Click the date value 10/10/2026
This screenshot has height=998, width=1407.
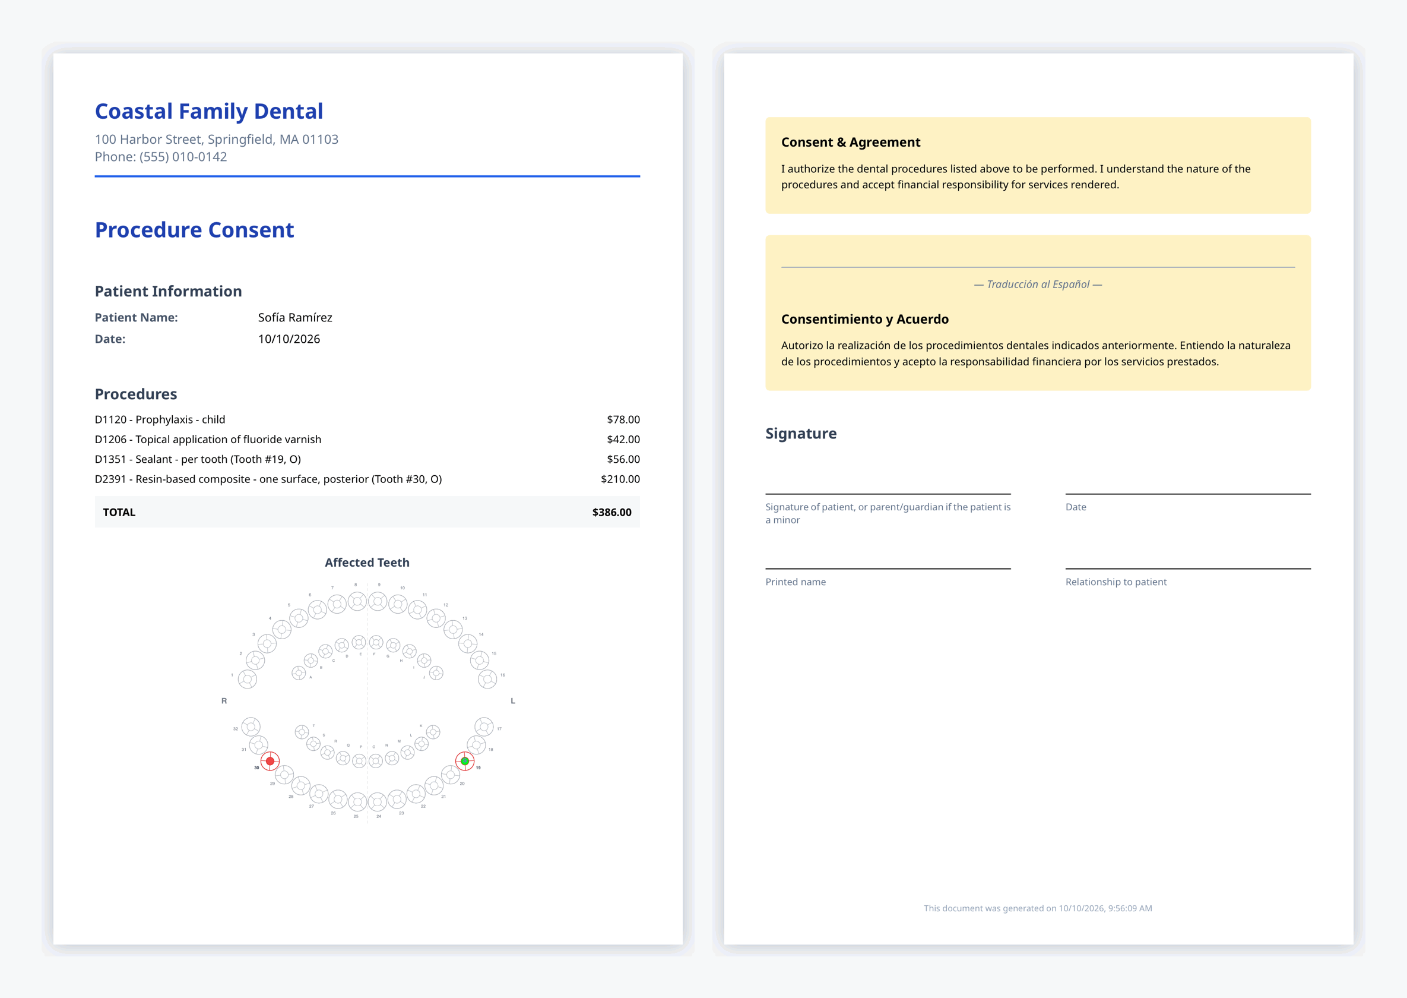click(x=289, y=339)
